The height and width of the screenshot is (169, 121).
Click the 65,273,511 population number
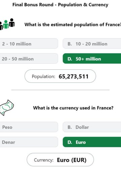click(x=74, y=76)
